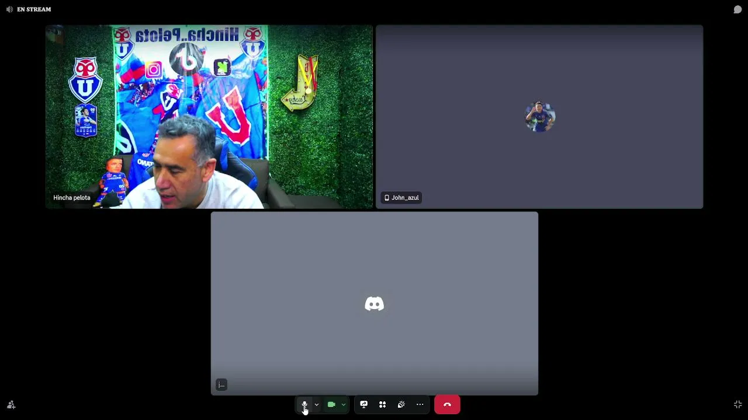Invite friends with the add-person icon
The image size is (748, 420).
point(11,404)
